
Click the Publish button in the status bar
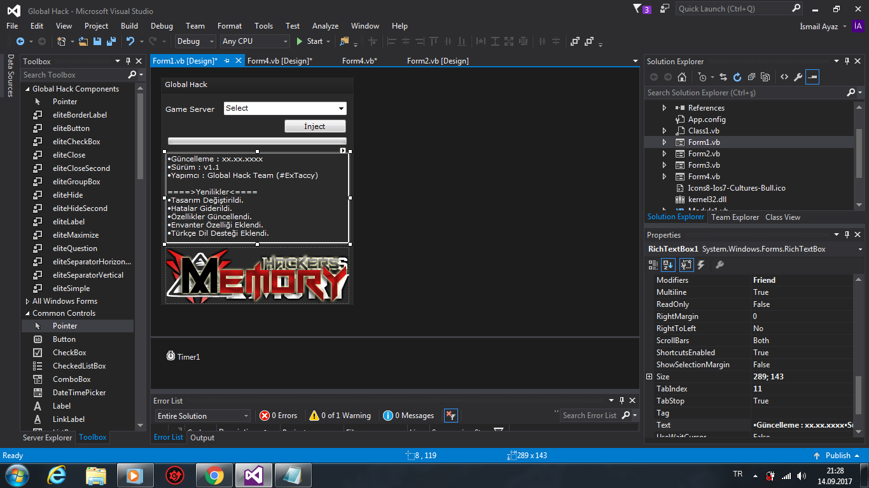coord(838,456)
